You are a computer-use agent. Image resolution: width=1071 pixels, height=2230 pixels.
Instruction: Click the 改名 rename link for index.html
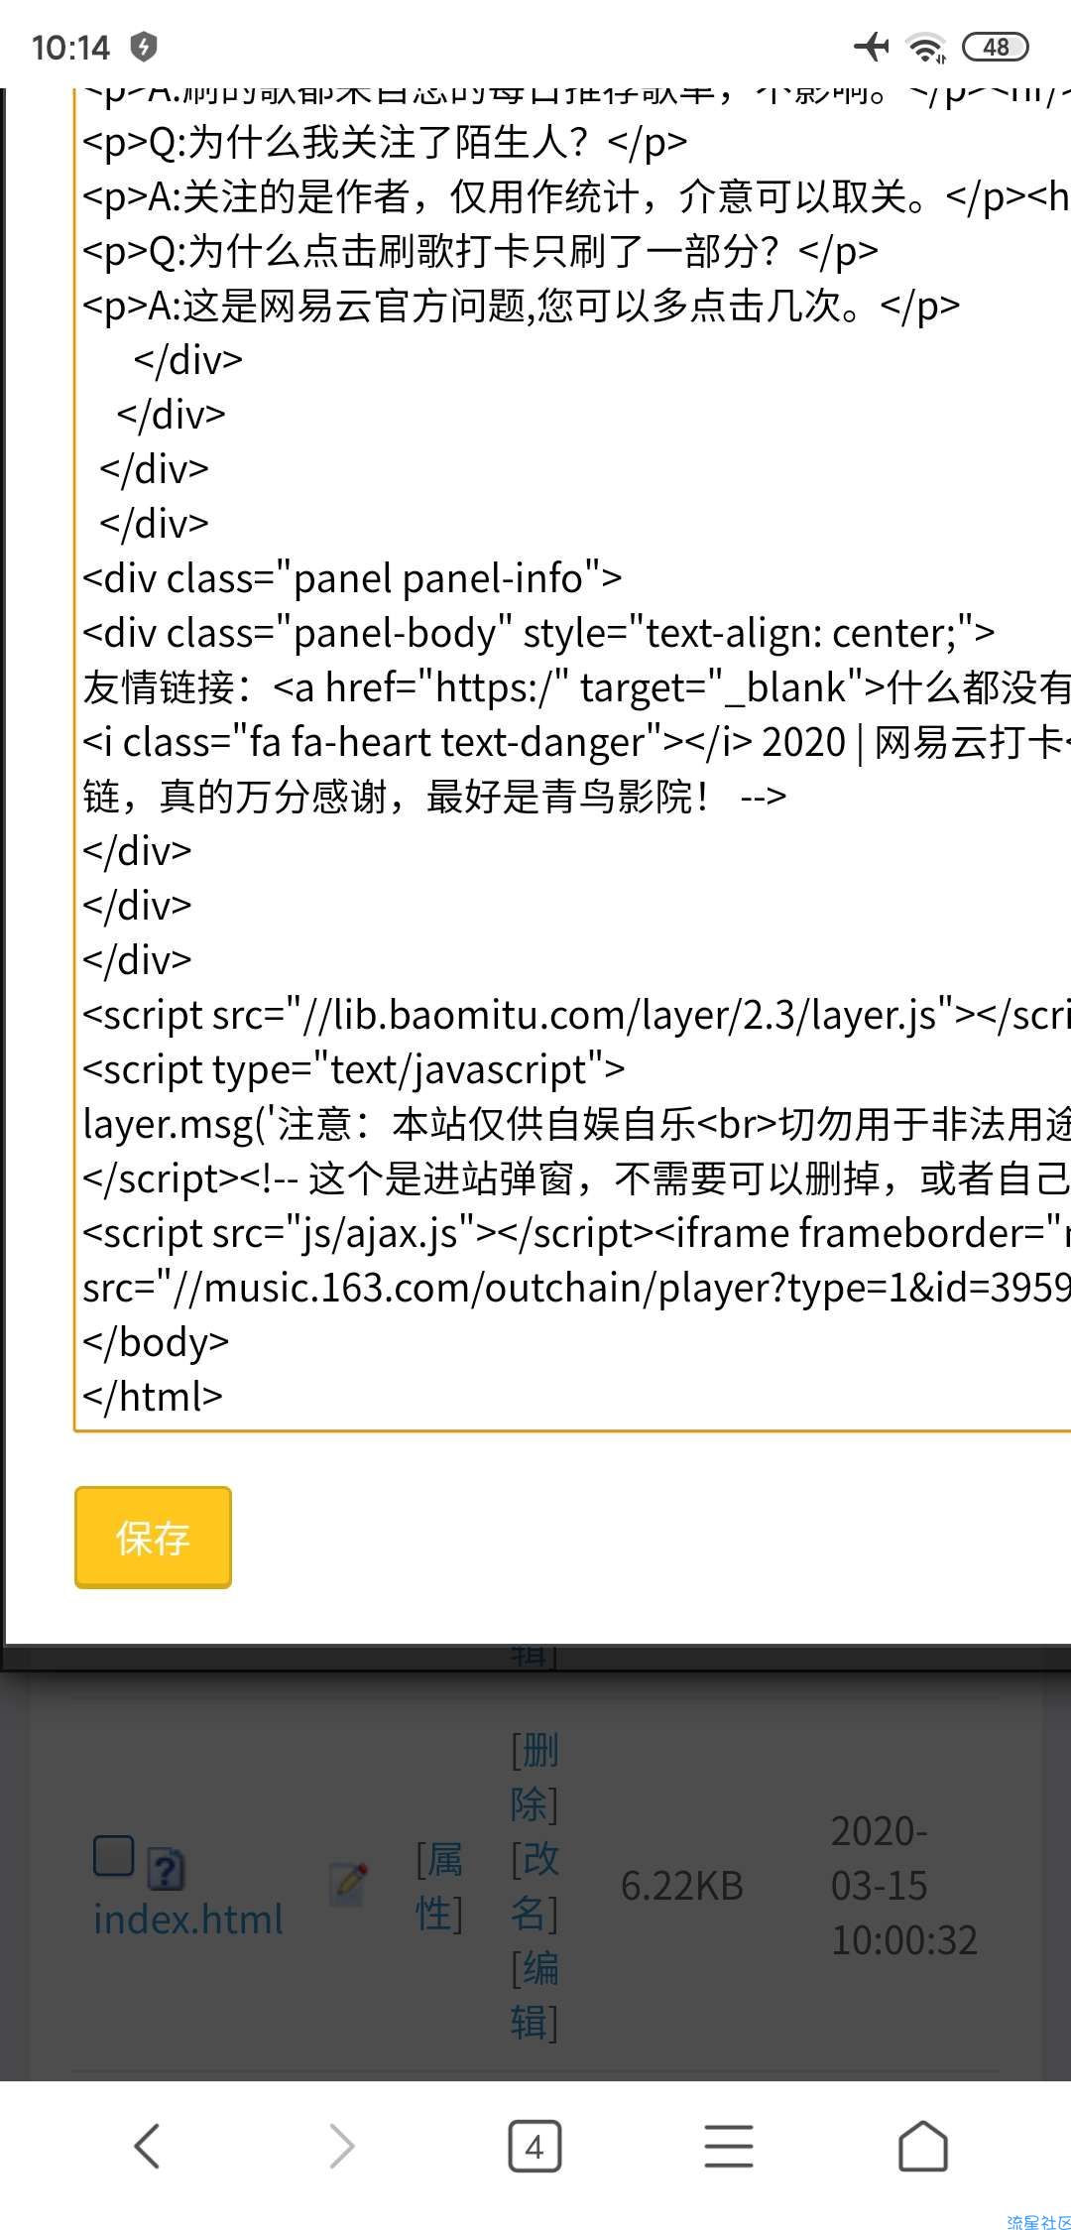pos(535,1887)
